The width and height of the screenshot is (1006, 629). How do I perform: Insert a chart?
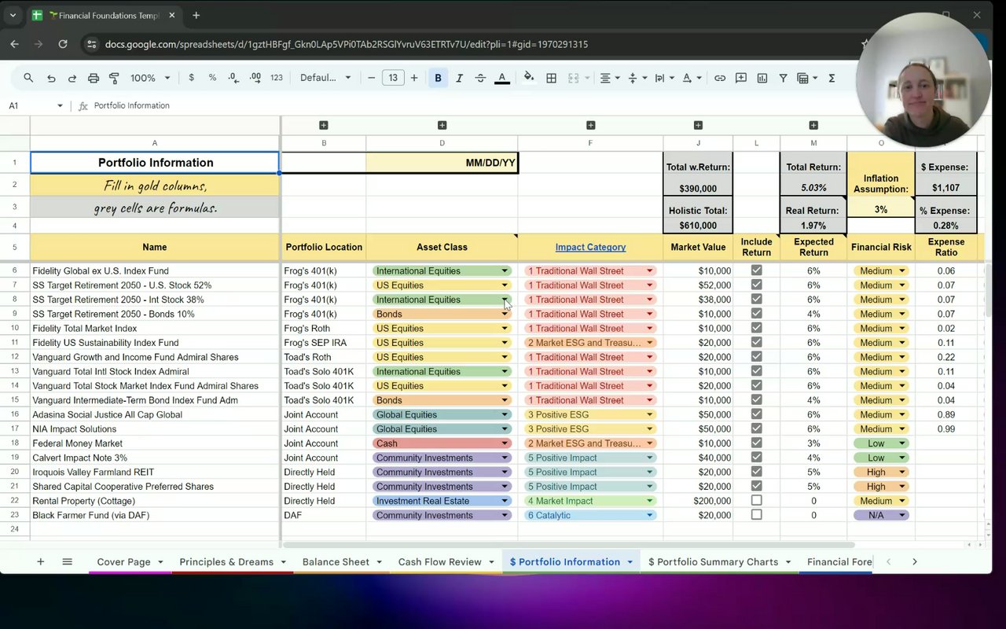(762, 78)
